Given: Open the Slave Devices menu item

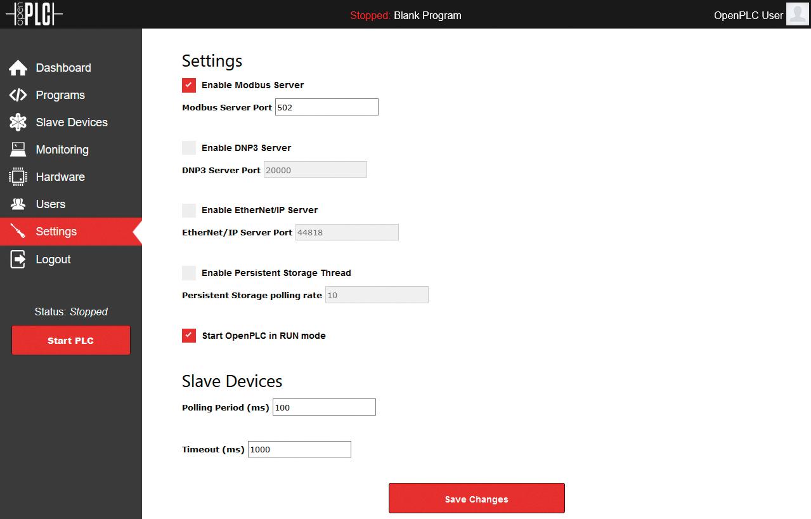Looking at the screenshot, I should click(71, 122).
